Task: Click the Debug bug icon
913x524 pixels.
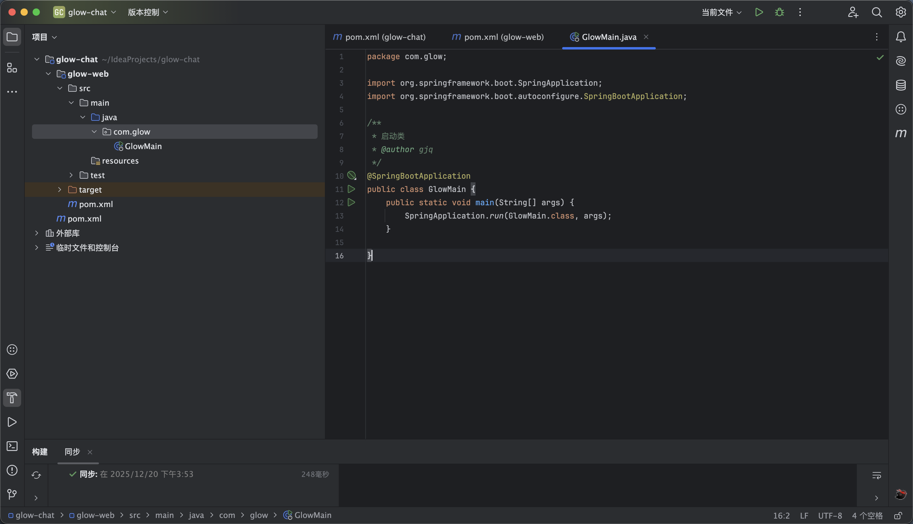Action: point(780,12)
